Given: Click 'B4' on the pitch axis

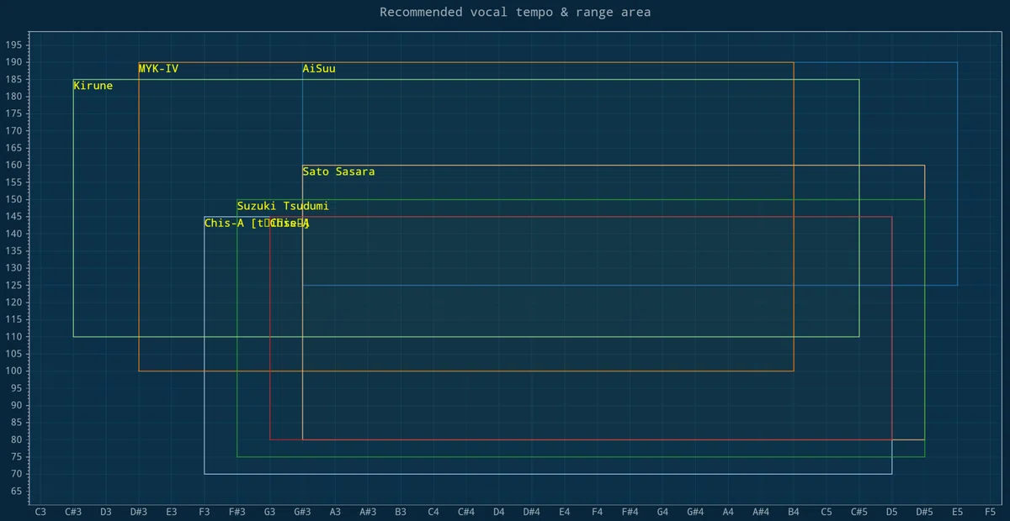Looking at the screenshot, I should [794, 511].
